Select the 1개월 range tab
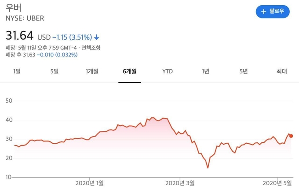Image resolution: width=299 pixels, height=190 pixels. pyautogui.click(x=92, y=71)
